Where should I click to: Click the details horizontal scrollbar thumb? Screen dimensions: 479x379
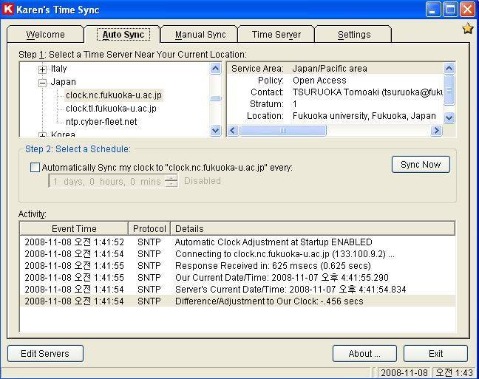pos(283,131)
